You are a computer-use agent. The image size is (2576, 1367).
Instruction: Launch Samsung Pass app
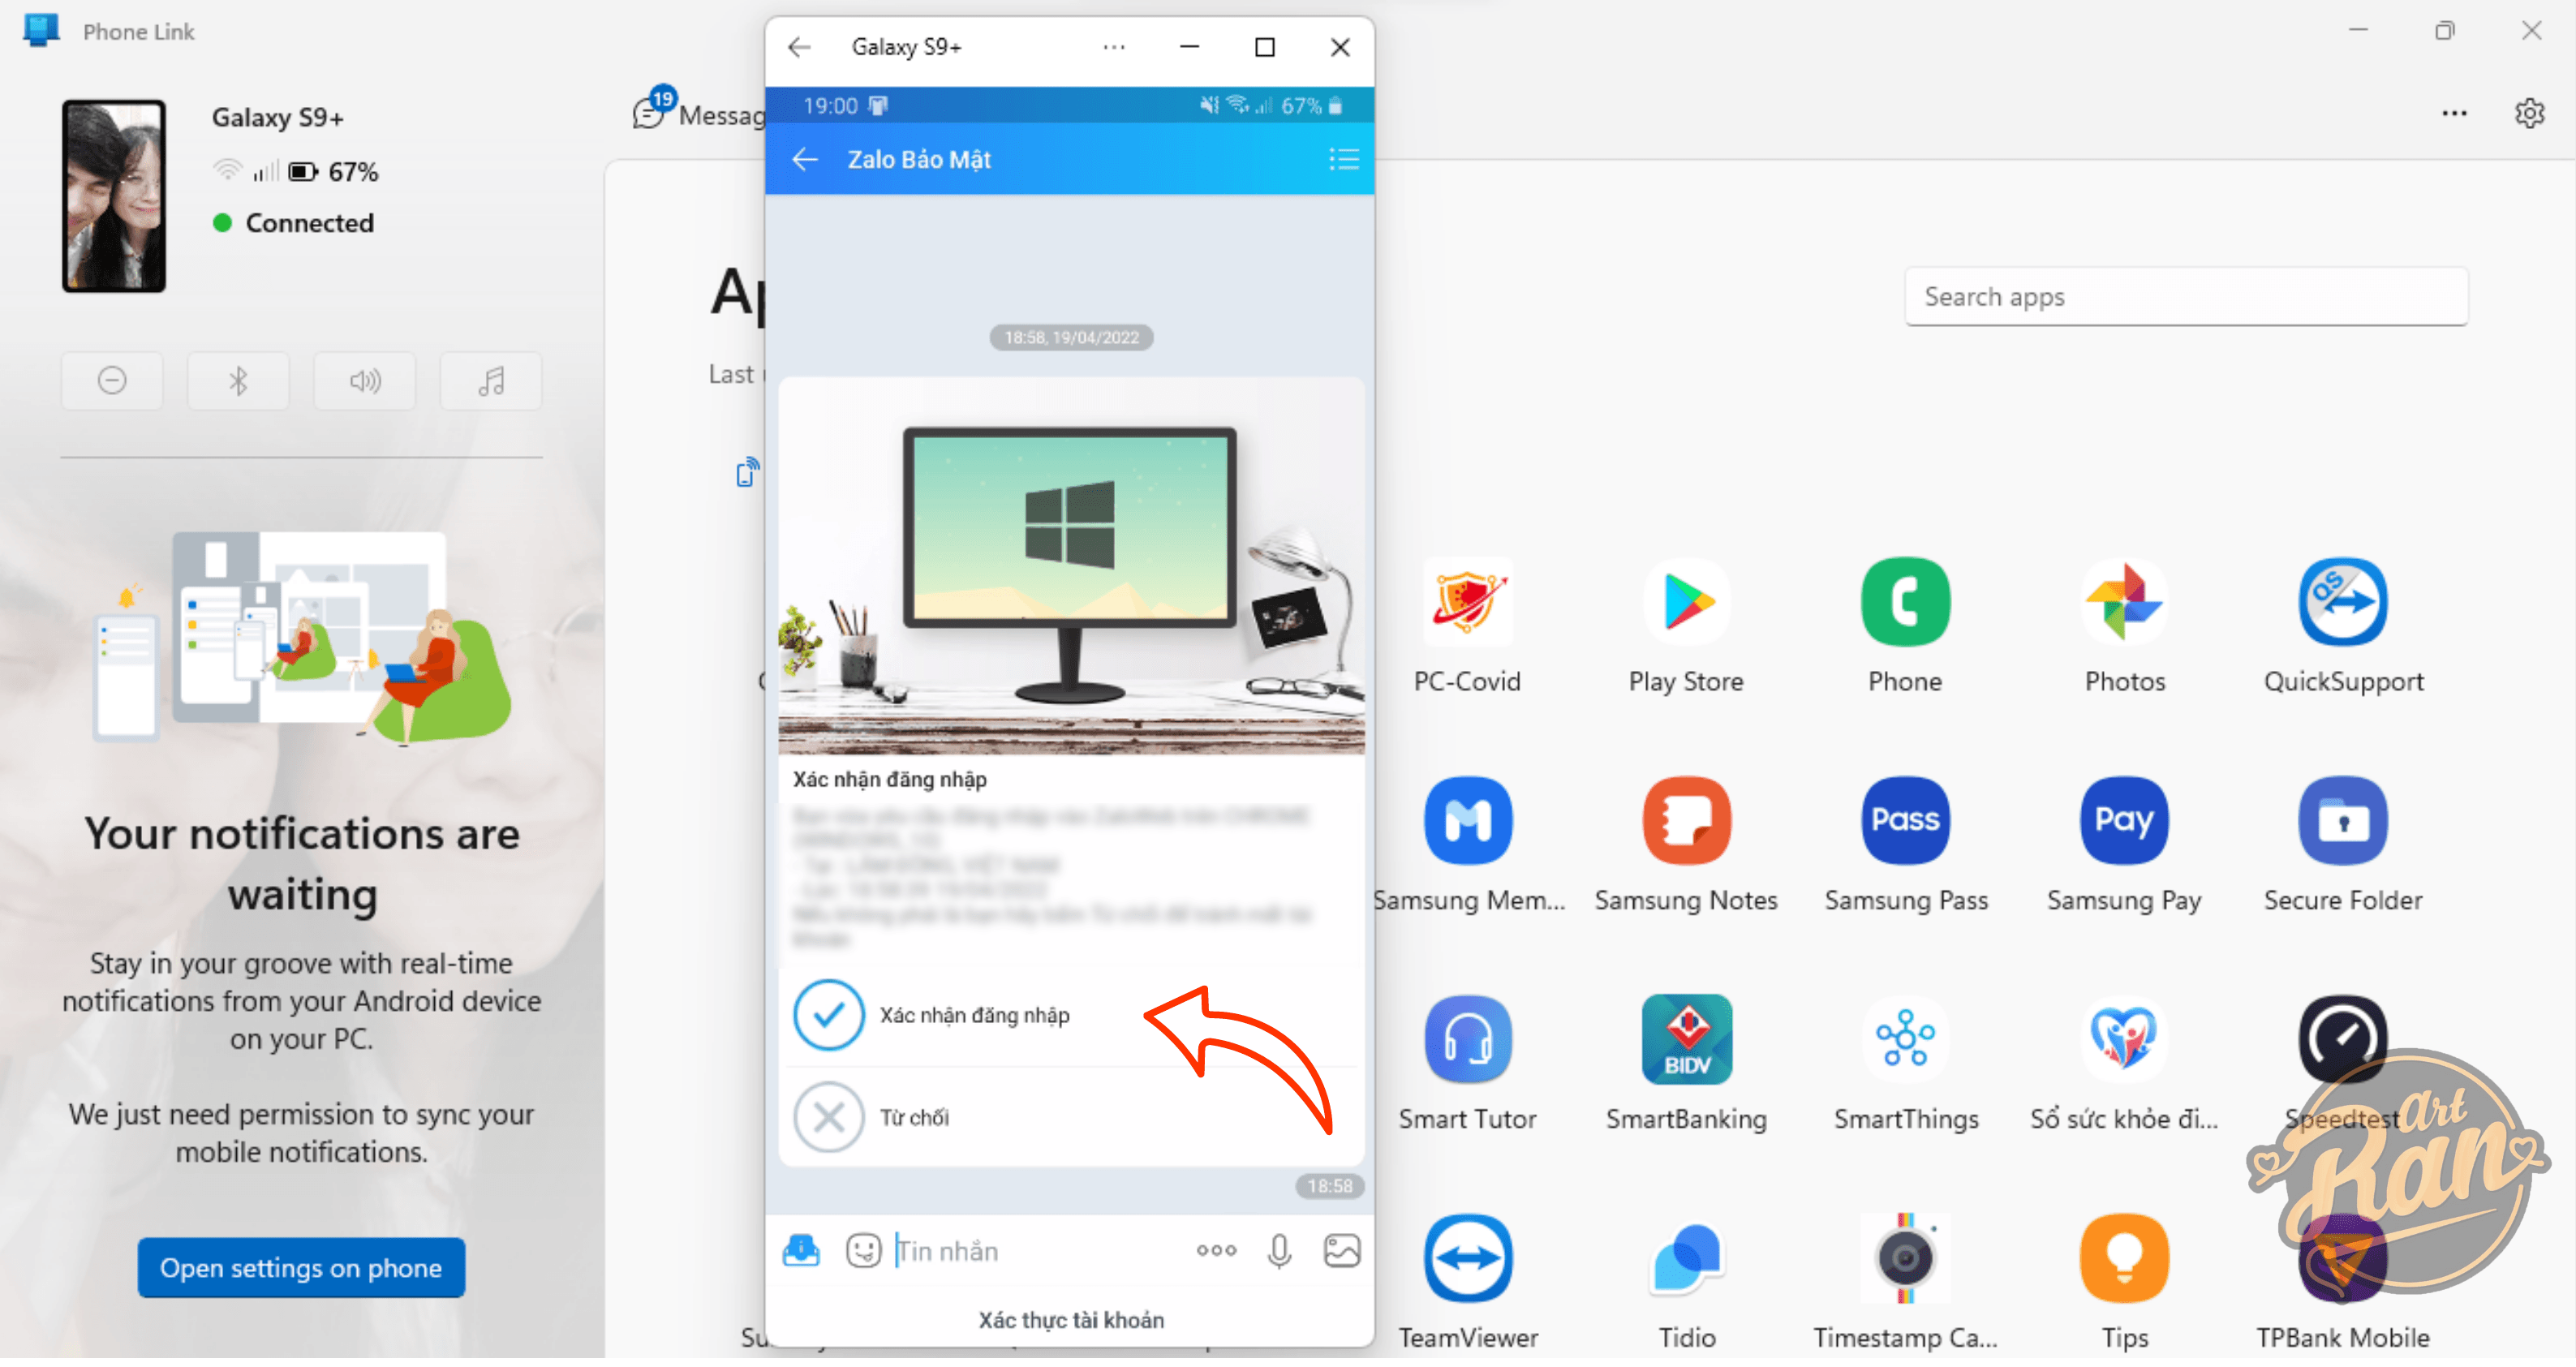coord(1905,823)
